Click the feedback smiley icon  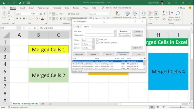pyautogui.click(x=190, y=8)
